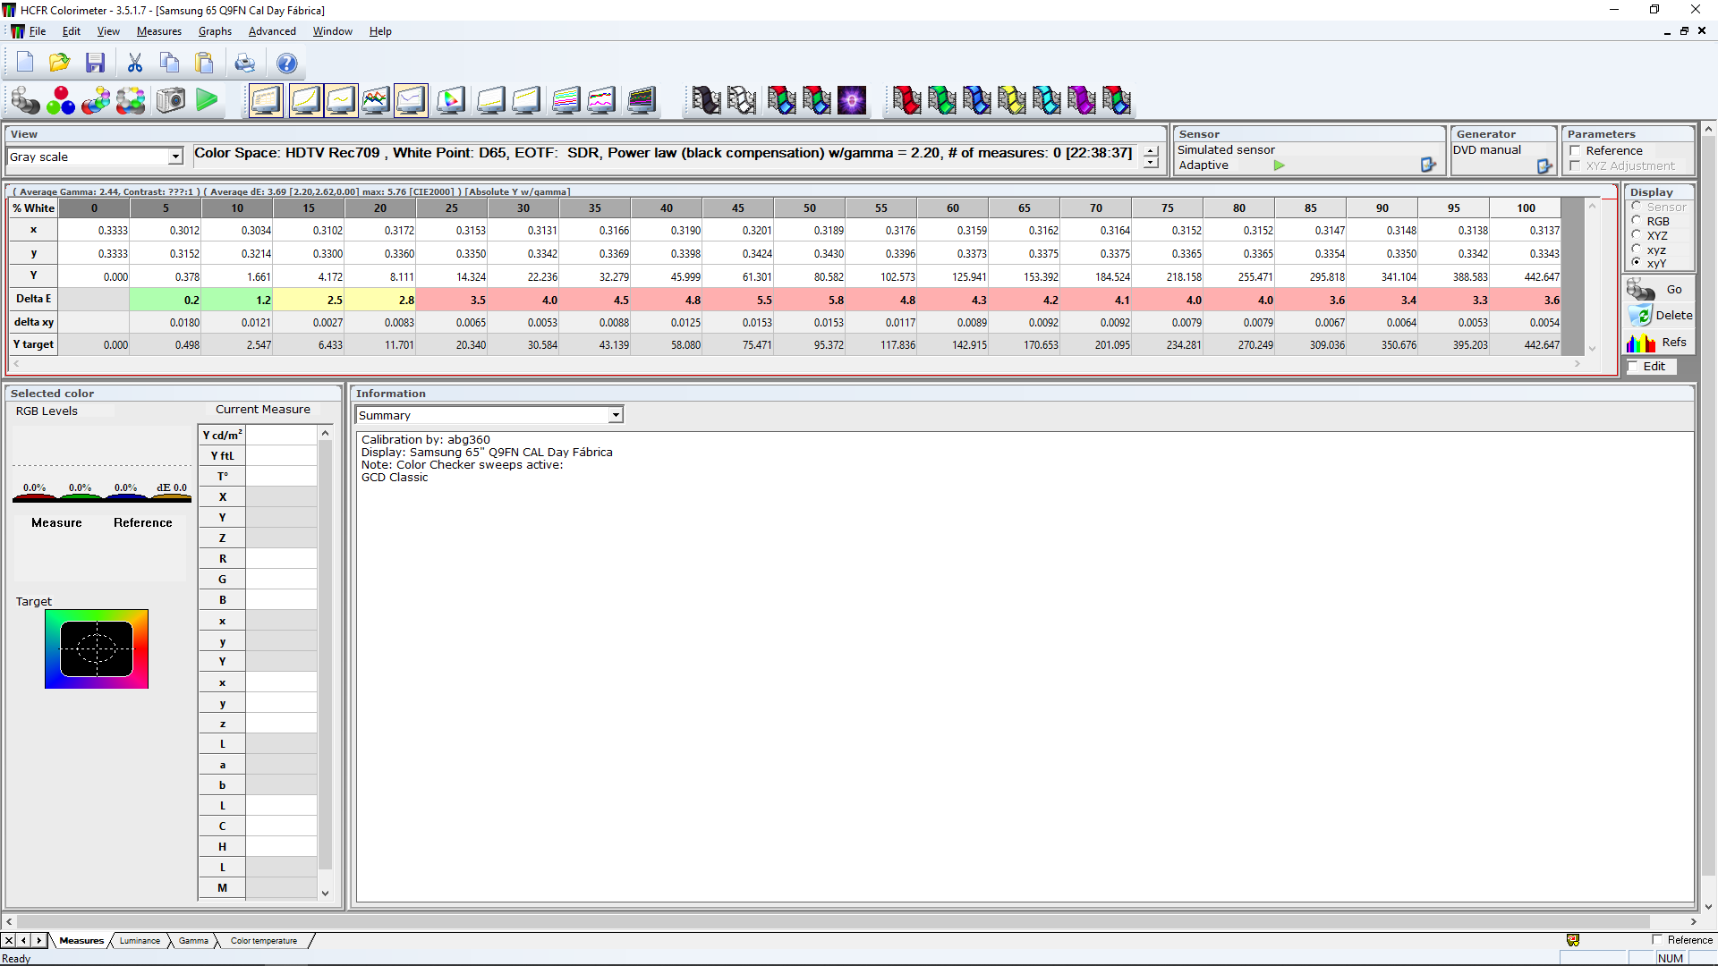This screenshot has height=966, width=1718.
Task: Click the yellow film saturation sweep icon
Action: (1011, 100)
